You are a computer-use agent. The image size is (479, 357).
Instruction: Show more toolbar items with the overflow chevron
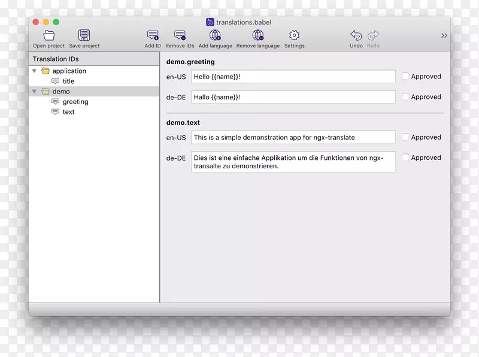444,36
